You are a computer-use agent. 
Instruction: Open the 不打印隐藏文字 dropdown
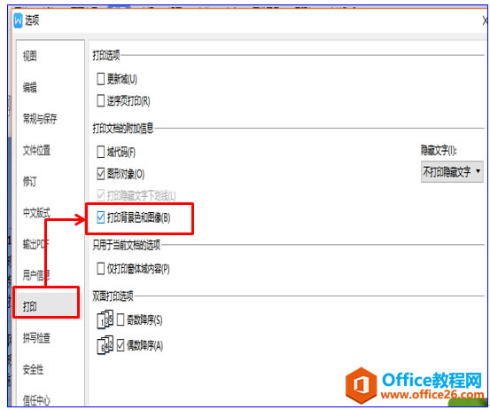[x=452, y=172]
